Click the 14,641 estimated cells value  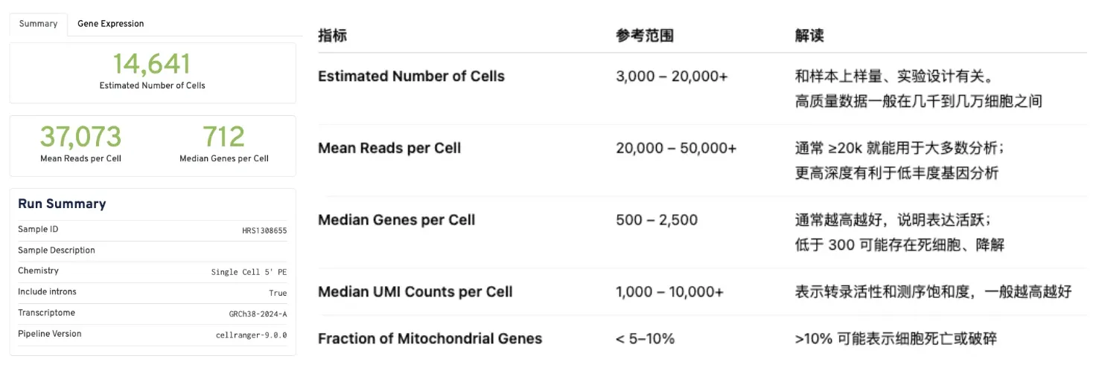pos(152,64)
